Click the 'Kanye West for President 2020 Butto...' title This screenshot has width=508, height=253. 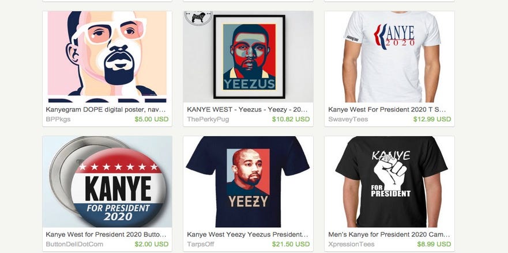click(x=106, y=235)
